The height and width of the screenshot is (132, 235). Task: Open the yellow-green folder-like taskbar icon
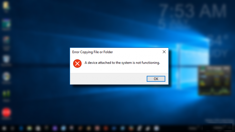tap(29, 128)
